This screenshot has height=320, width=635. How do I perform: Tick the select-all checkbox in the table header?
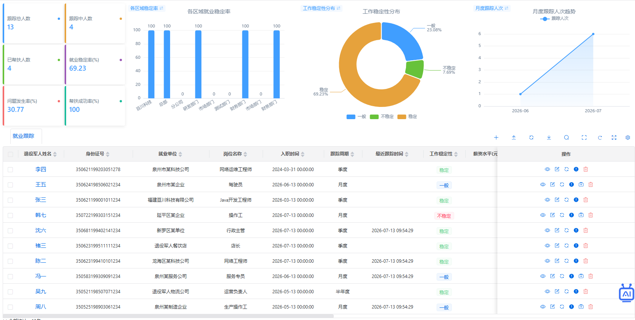coord(10,154)
